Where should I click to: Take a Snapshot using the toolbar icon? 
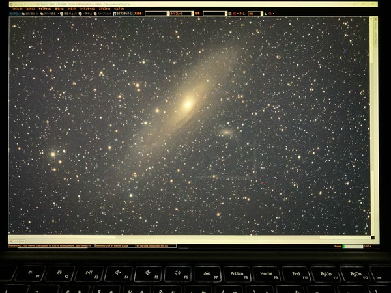[95, 14]
